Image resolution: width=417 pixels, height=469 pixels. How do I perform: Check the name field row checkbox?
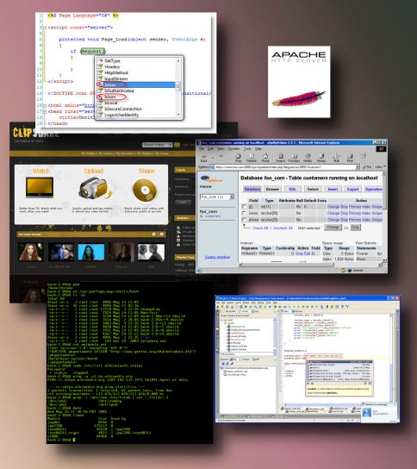[x=244, y=213]
